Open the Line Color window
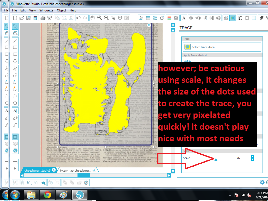 point(169,18)
